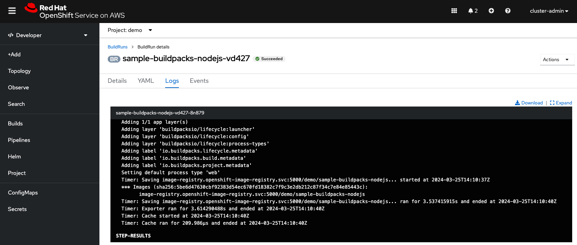Open the notifications bell showing 2 alerts
The image size is (577, 245).
point(473,11)
